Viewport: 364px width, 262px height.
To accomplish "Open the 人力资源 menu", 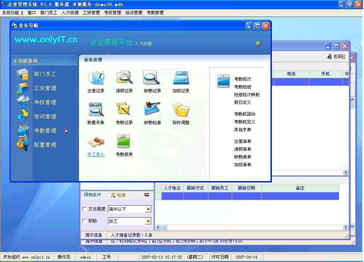I will [x=70, y=12].
